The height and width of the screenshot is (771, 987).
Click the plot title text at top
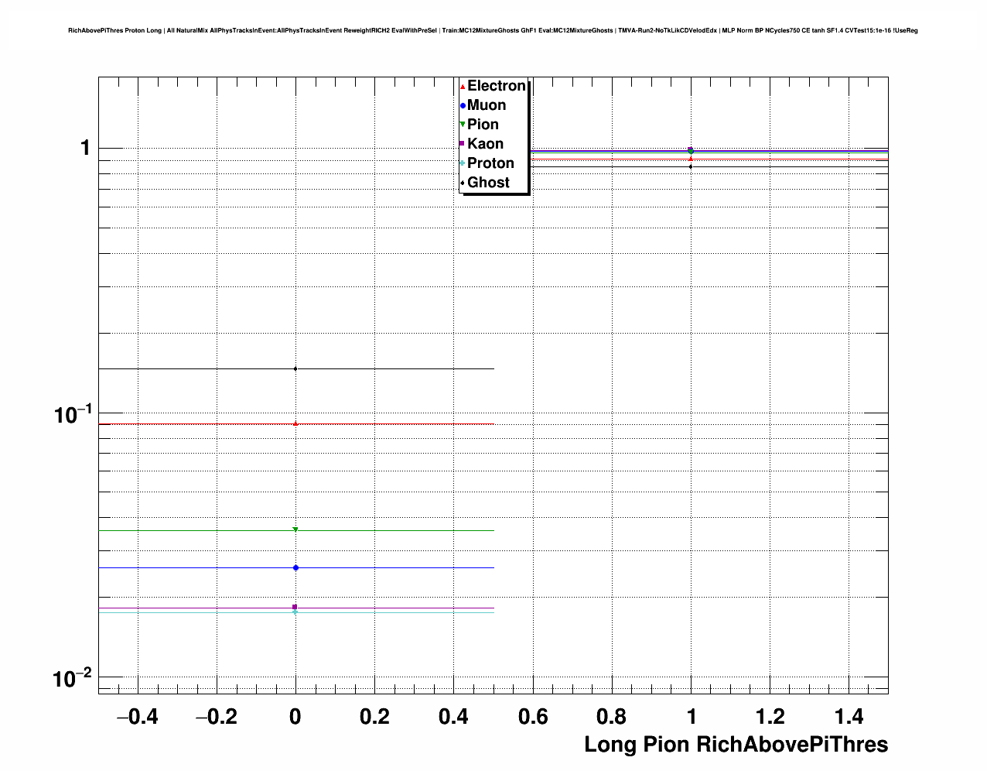[493, 30]
